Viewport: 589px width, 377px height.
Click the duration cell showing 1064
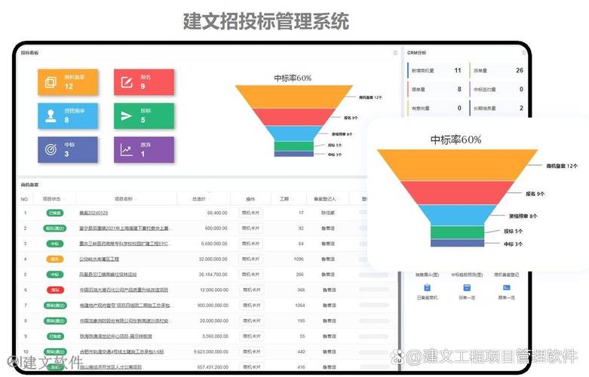tap(300, 305)
